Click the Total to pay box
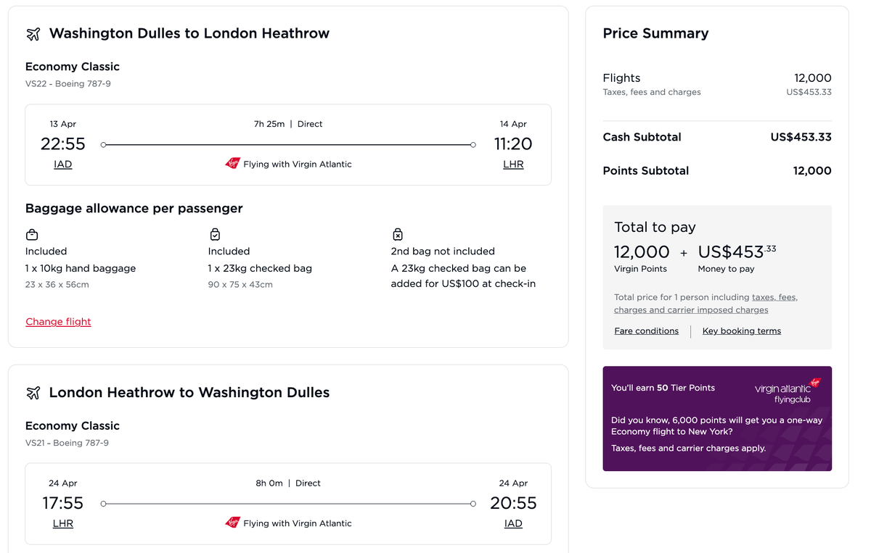Screen dimensions: 871x553 tap(717, 277)
